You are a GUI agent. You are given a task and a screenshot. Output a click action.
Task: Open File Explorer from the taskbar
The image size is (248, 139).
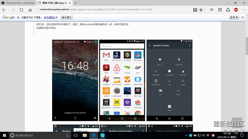[85, 135]
